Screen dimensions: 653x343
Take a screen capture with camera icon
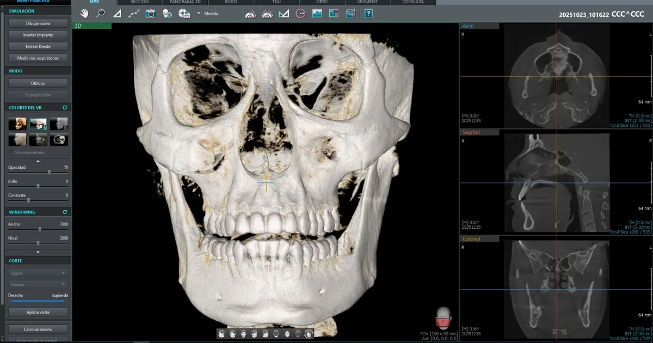tap(151, 13)
